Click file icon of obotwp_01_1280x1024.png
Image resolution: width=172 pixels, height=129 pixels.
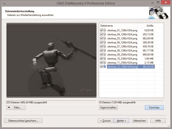click(105, 30)
